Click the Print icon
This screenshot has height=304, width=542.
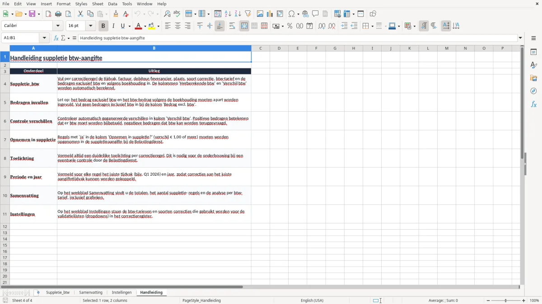click(58, 14)
